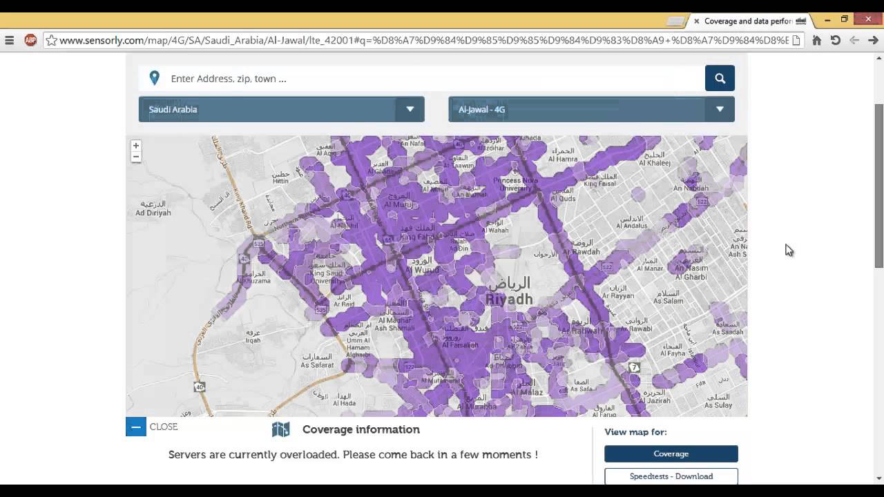Zoom in on the map
Image resolution: width=884 pixels, height=497 pixels.
click(136, 146)
